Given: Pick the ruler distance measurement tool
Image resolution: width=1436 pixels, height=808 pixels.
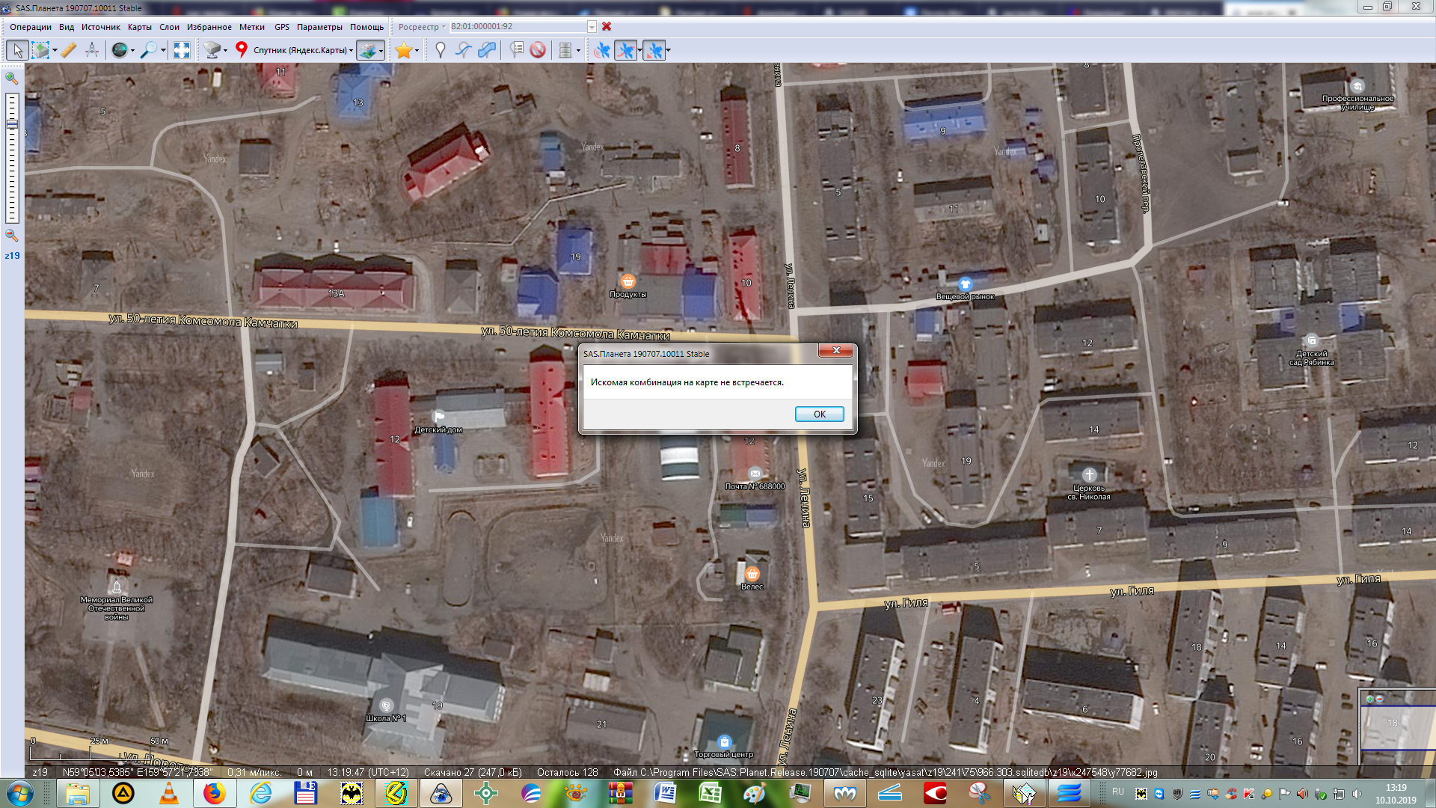Looking at the screenshot, I should tap(69, 50).
